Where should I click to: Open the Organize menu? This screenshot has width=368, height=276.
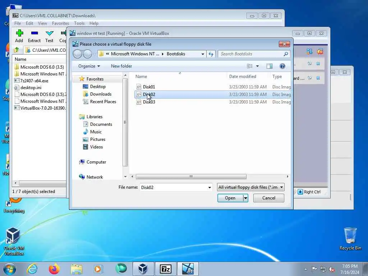tap(89, 66)
